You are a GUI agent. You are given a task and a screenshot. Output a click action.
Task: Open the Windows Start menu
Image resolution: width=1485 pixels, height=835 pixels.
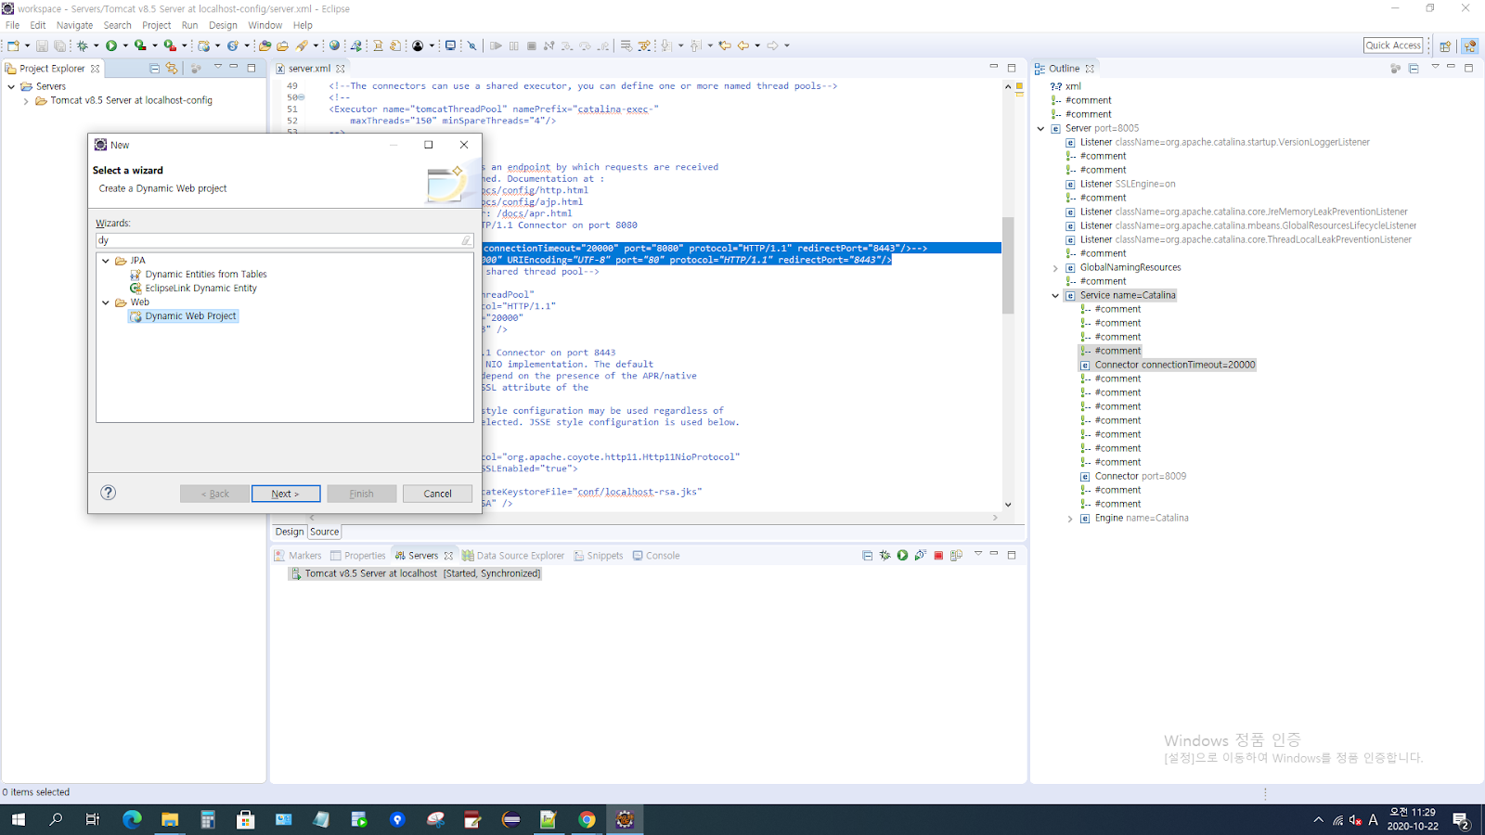click(x=18, y=819)
